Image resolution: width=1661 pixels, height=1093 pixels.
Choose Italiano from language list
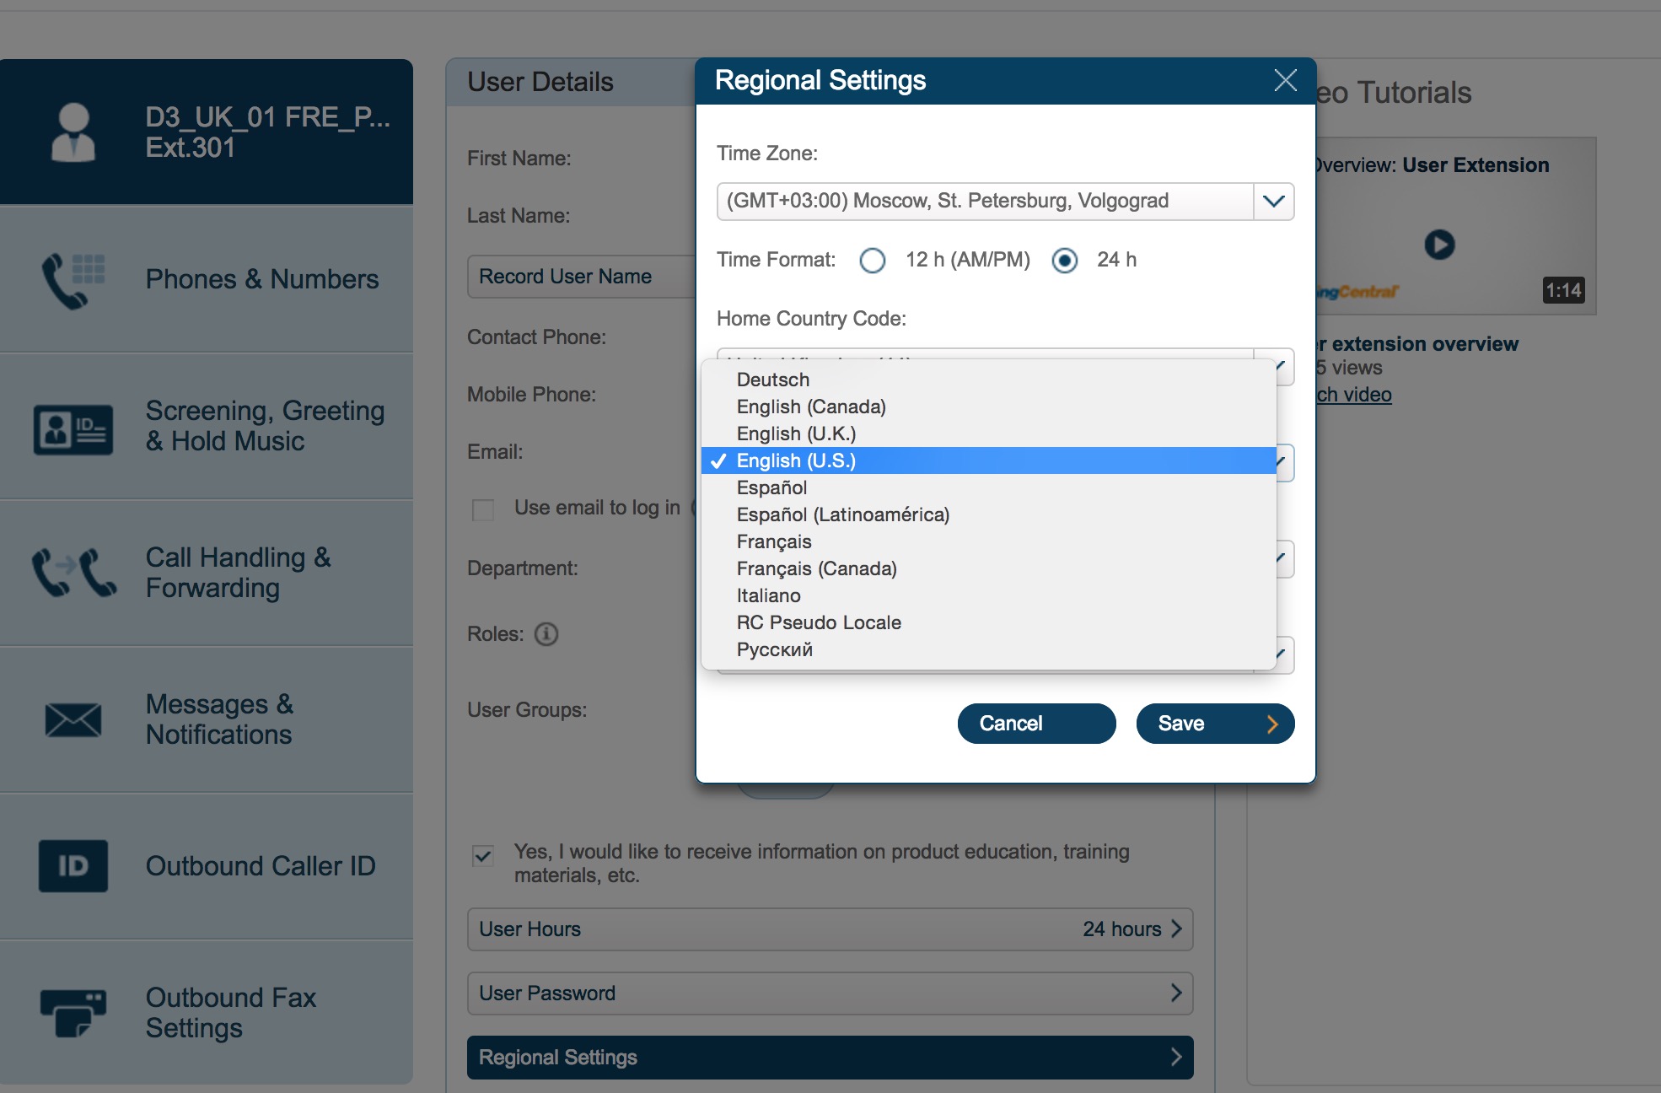coord(989,595)
